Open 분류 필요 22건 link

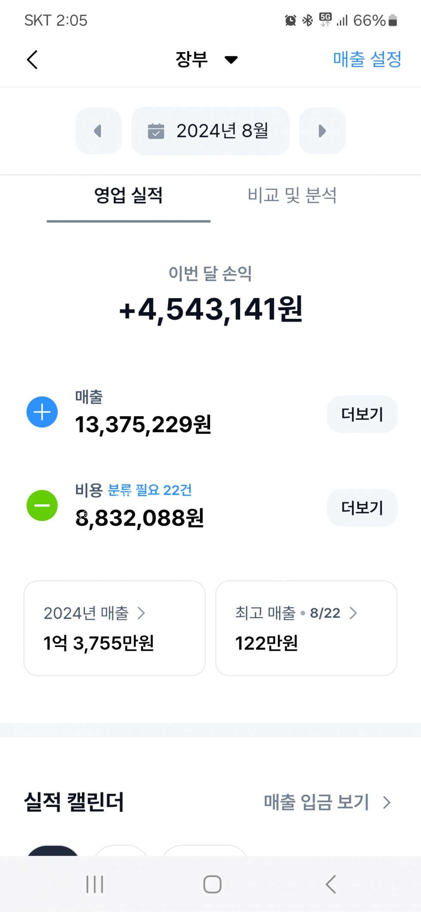149,490
